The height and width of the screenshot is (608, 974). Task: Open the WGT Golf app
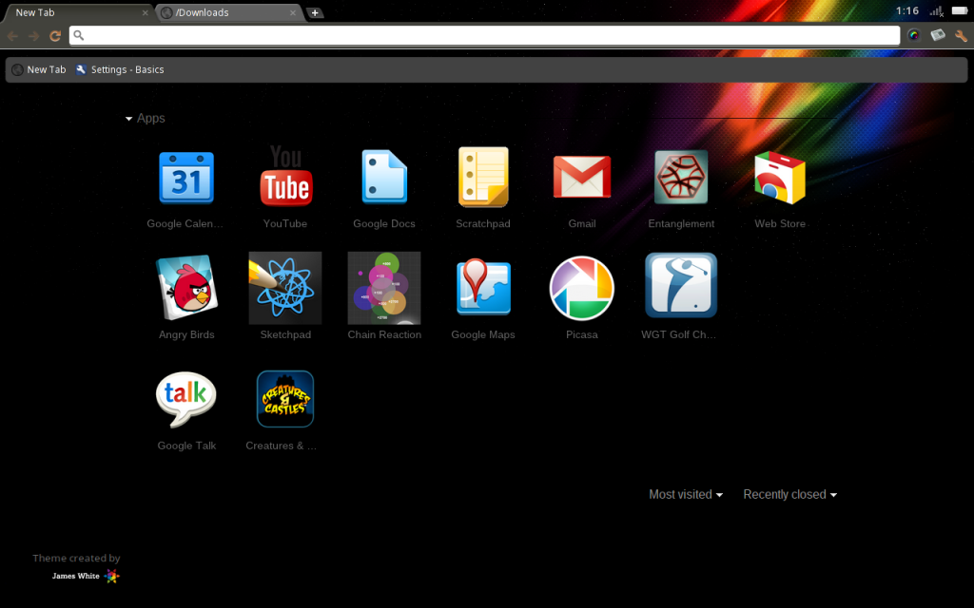coord(681,285)
